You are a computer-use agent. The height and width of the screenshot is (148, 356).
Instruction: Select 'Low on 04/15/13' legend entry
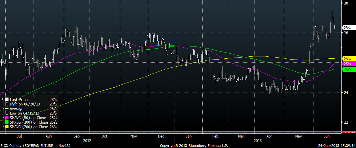click(24, 113)
